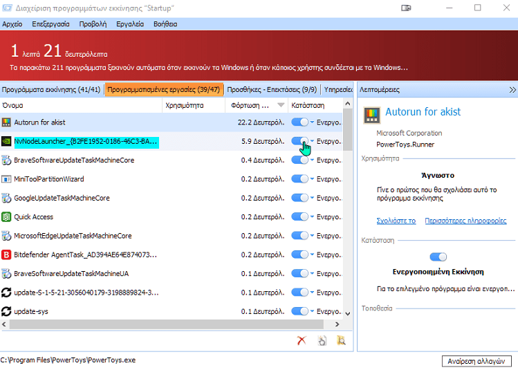This screenshot has height=370, width=518.
Task: Click the sync icon of update-sys row
Action: (x=6, y=311)
